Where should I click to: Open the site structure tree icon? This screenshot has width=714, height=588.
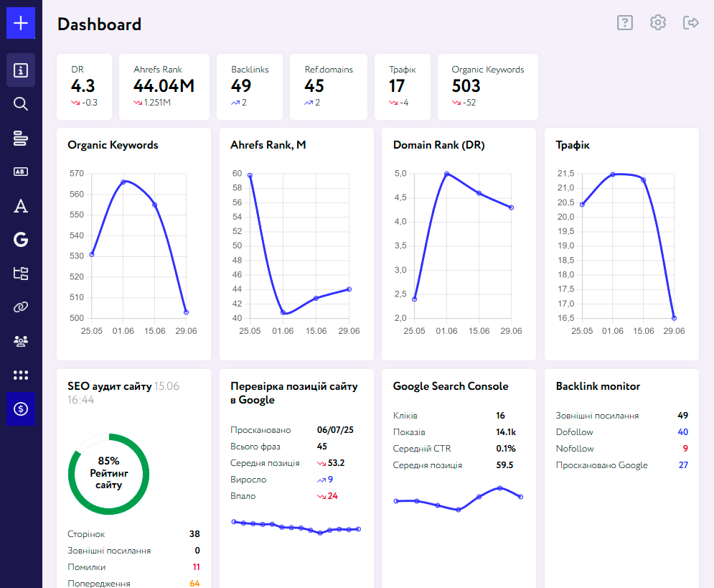coord(21,274)
